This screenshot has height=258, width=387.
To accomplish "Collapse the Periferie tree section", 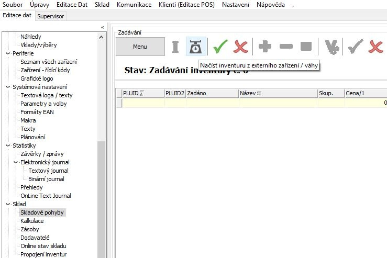I will tap(8, 53).
